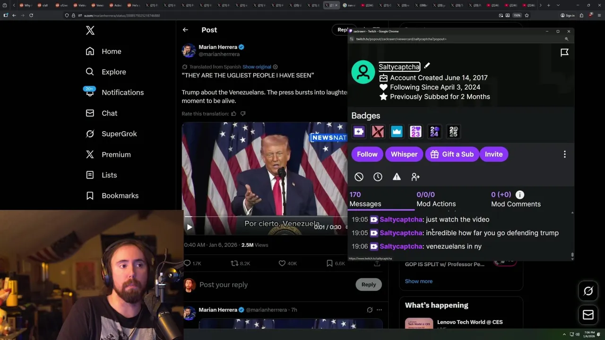Open more options on Marian Herrera's reply
The height and width of the screenshot is (340, 605).
pyautogui.click(x=379, y=310)
